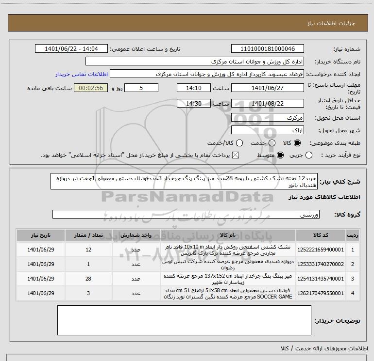374x361 pixels.
Task: Click the واحد شمارش column header
Action: point(136,235)
